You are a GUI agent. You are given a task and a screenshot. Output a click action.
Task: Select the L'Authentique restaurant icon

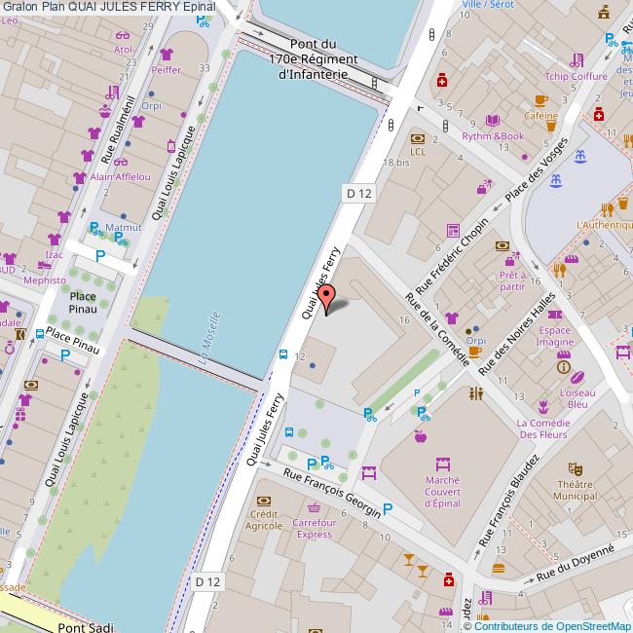pyautogui.click(x=606, y=208)
